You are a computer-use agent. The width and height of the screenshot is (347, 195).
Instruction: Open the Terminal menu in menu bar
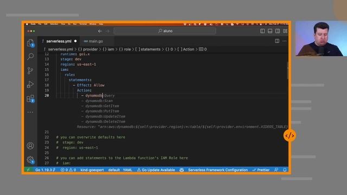pyautogui.click(x=83, y=24)
